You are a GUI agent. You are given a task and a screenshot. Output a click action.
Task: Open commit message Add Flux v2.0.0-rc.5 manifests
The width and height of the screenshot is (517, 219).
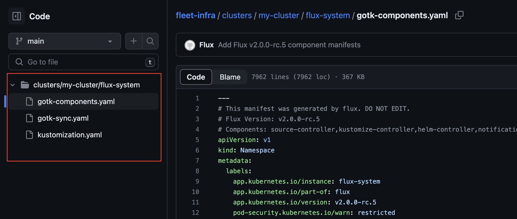(289, 45)
